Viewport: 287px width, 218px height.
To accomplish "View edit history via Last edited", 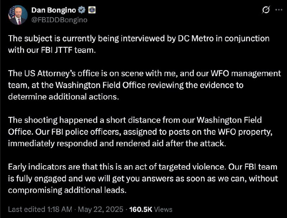I will point(27,209).
